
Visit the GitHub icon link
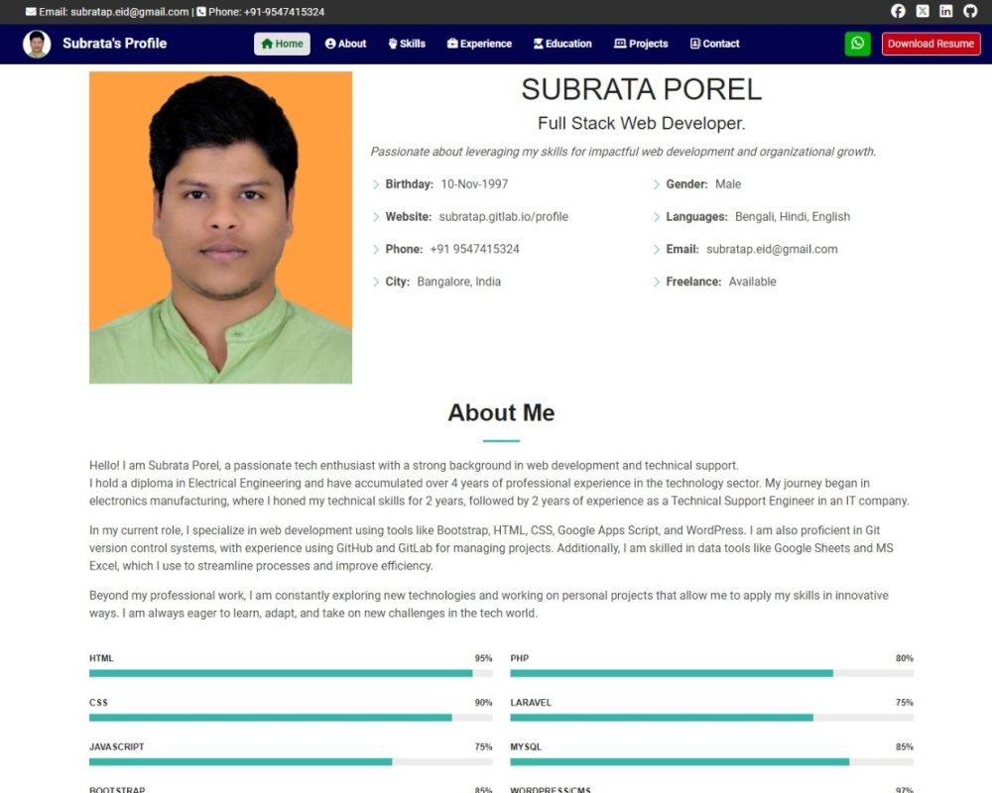click(970, 11)
